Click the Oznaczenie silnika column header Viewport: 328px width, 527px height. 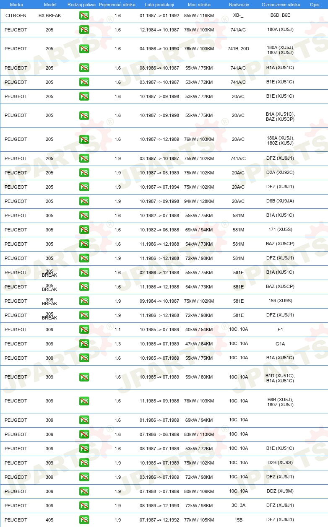pyautogui.click(x=281, y=5)
